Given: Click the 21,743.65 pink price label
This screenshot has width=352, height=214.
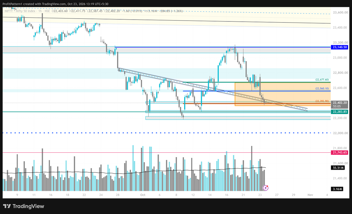Looking at the screenshot, I should (x=339, y=152).
